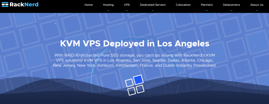Click the line starting VPS solutions! KVM VPS

coord(135,60)
